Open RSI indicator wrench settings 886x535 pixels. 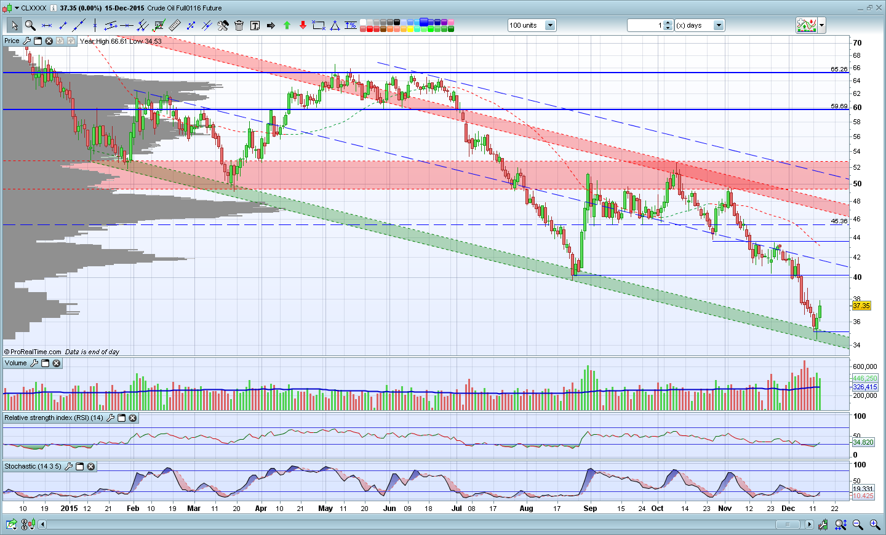(110, 418)
